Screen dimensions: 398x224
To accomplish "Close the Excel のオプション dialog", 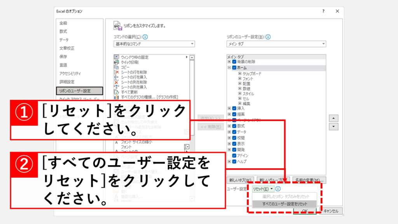I will coord(337,11).
